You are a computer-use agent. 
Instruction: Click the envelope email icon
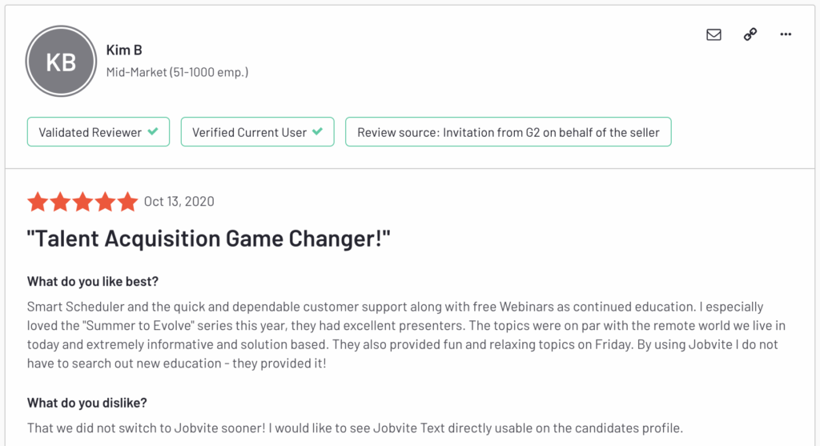[713, 34]
